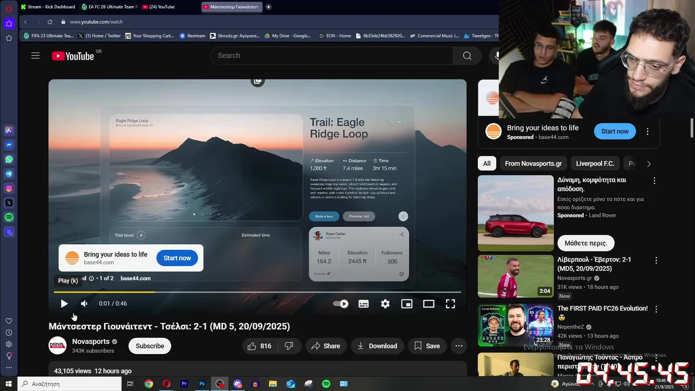Open the heart icon in Opera sidebar
The image size is (695, 391).
tap(9, 321)
